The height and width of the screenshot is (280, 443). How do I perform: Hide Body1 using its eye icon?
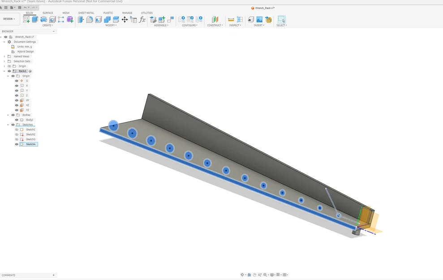[17, 120]
